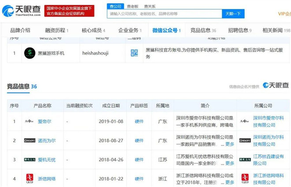Open 深圳市爱帝尔科技有限公司 company link
Viewport: 291px width, 187px height.
tap(269, 122)
